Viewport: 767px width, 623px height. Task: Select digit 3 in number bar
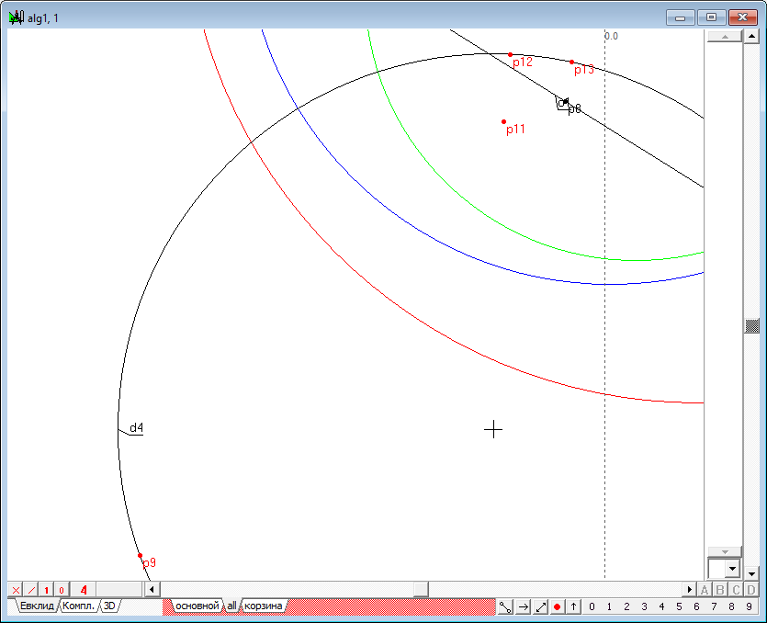click(644, 606)
